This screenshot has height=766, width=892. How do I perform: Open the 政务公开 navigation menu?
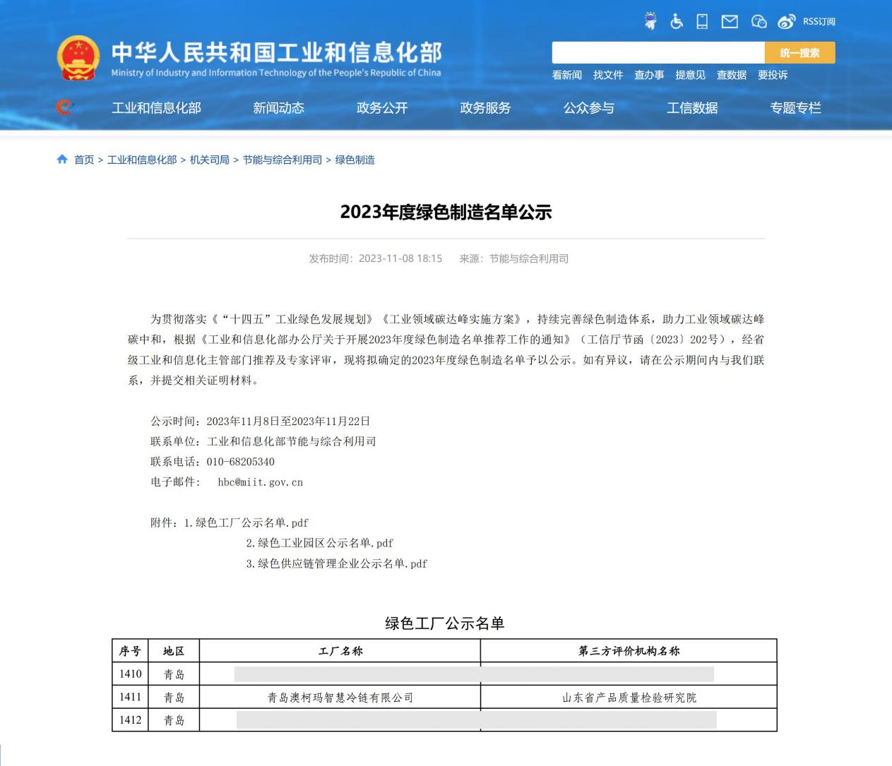(381, 108)
